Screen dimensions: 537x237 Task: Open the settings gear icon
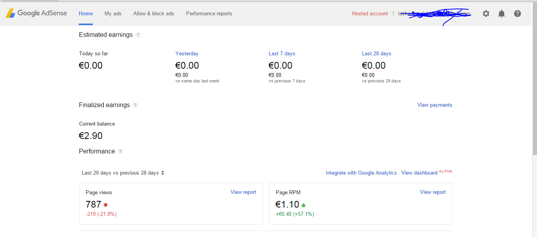pos(486,14)
